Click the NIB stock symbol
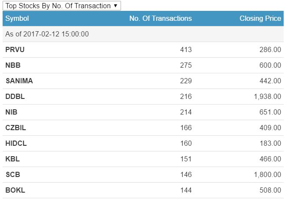Image resolution: width=288 pixels, height=200 pixels. click(11, 112)
